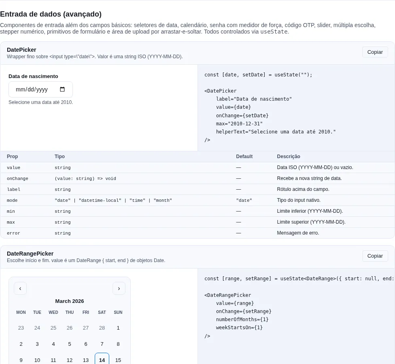
Task: Go to previous month in calendar
Action: point(20,288)
